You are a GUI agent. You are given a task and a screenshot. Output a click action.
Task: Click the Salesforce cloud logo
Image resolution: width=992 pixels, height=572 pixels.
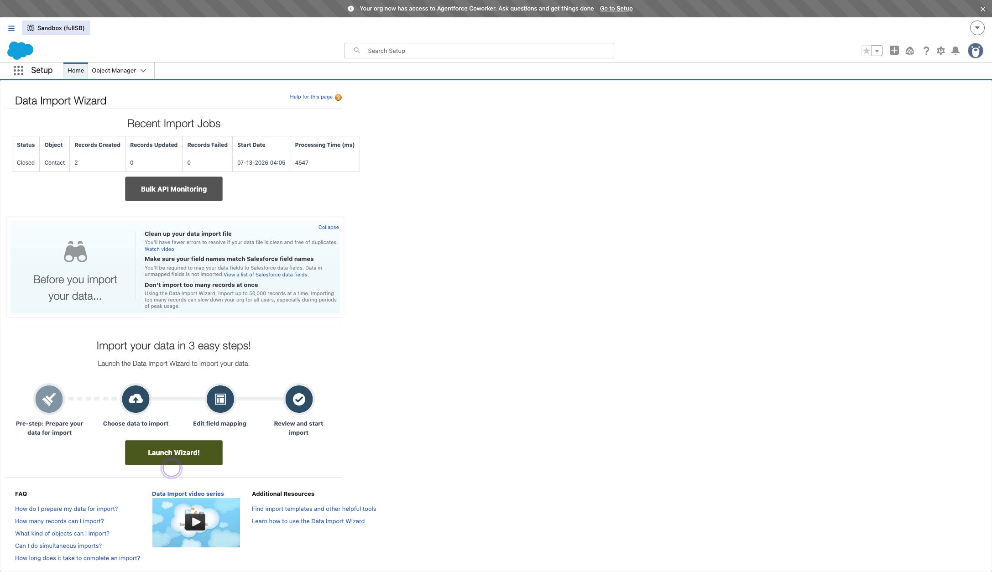pos(21,51)
